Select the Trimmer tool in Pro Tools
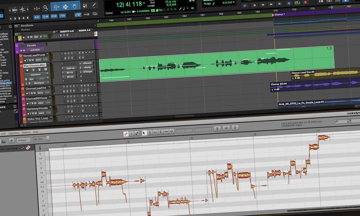360x216 pixels. pos(56,7)
